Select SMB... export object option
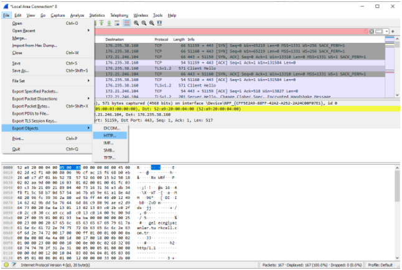 pyautogui.click(x=110, y=151)
